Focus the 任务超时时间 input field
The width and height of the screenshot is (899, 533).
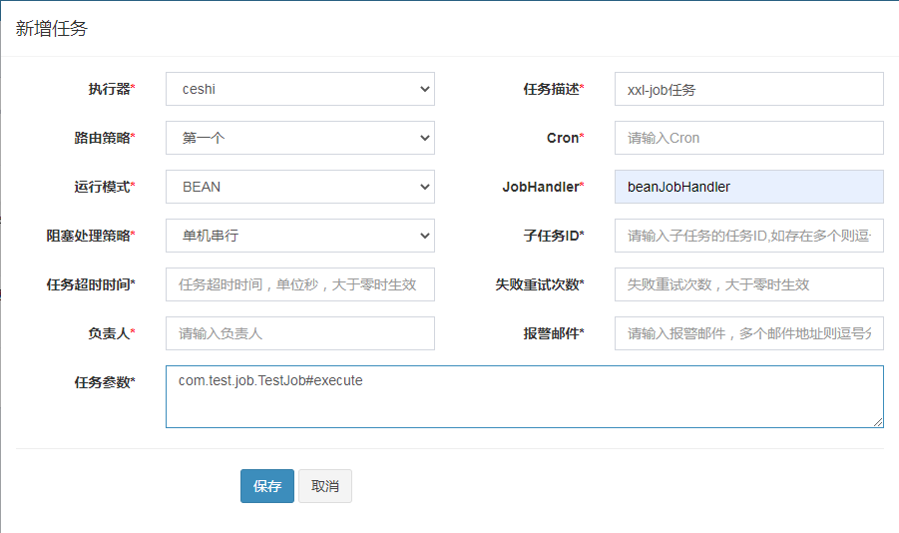(x=300, y=284)
